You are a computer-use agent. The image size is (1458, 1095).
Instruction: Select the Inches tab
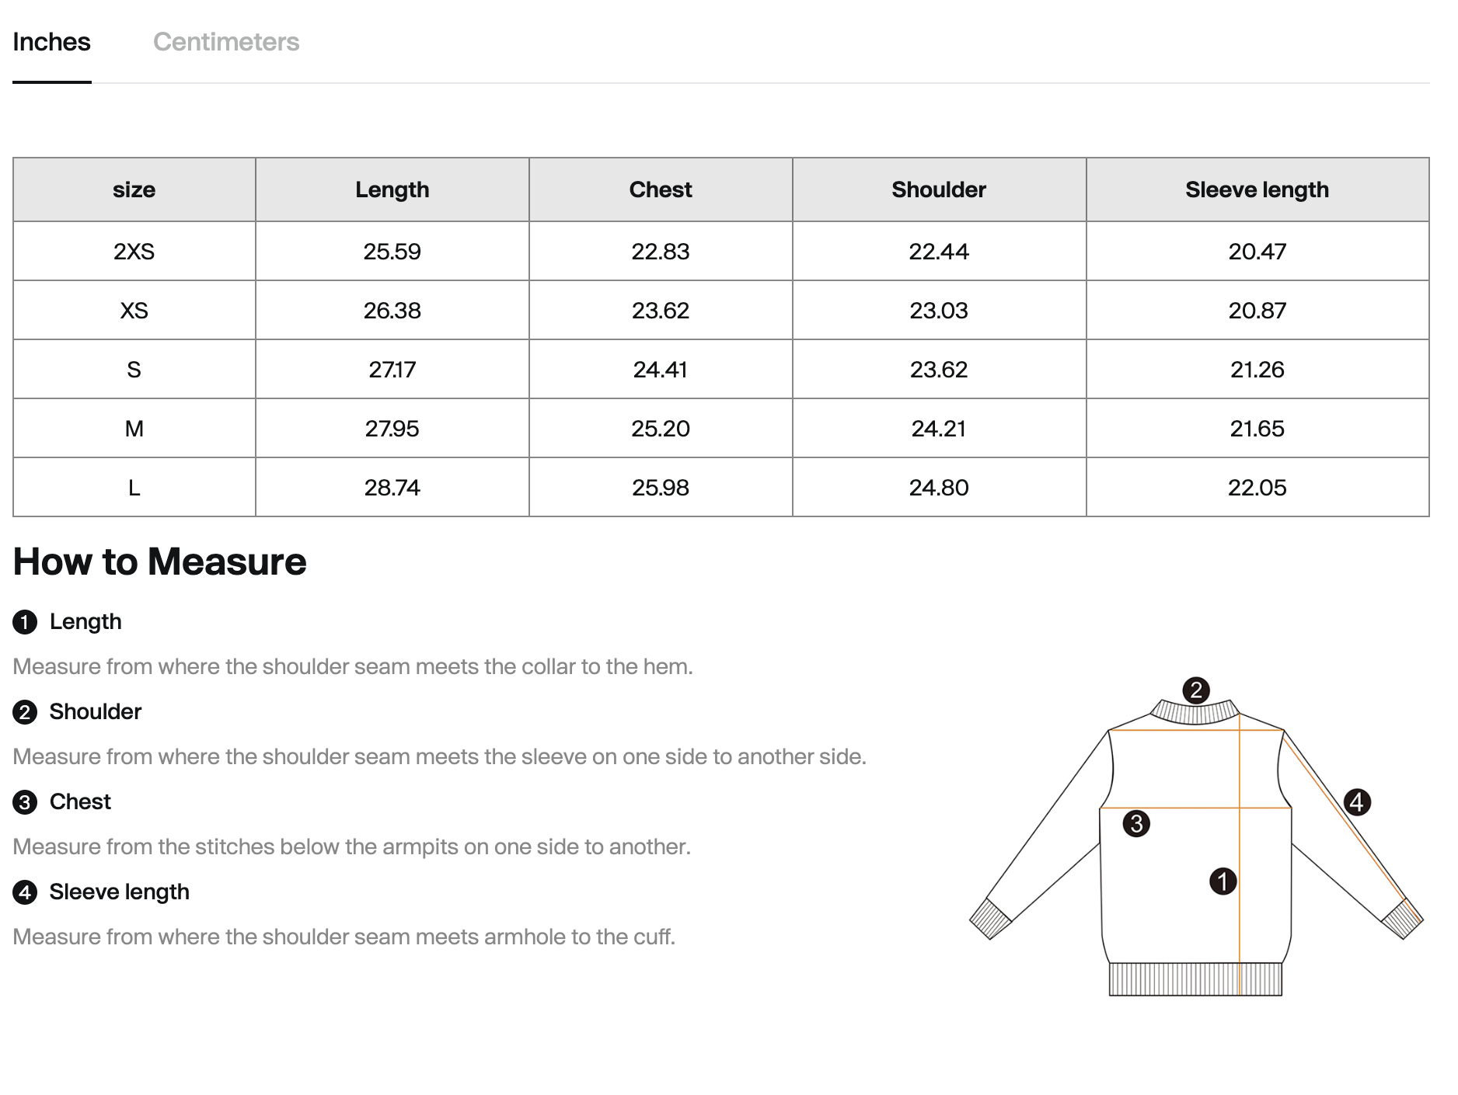coord(51,42)
